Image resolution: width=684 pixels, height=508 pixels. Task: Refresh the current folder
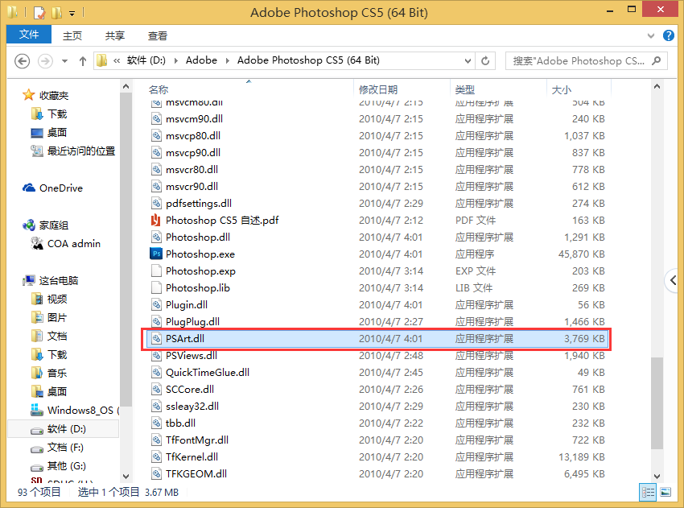pos(485,60)
